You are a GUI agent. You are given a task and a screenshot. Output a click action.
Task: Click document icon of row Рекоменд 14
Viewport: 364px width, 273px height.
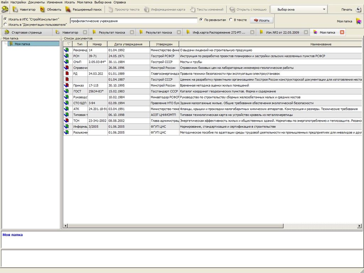[x=66, y=50]
